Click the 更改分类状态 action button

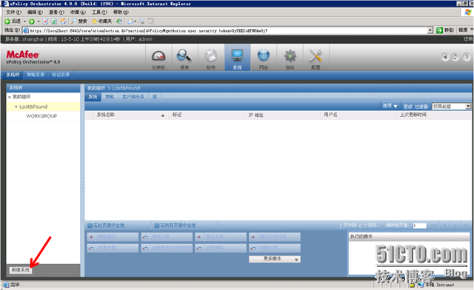tap(275, 237)
